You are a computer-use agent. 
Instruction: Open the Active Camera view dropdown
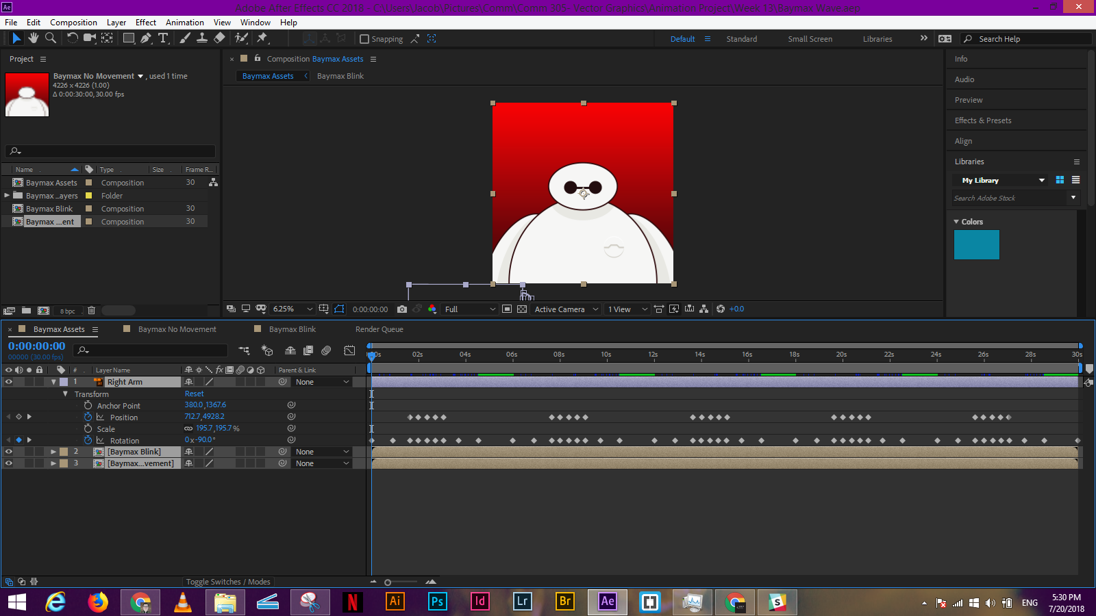[x=566, y=309]
